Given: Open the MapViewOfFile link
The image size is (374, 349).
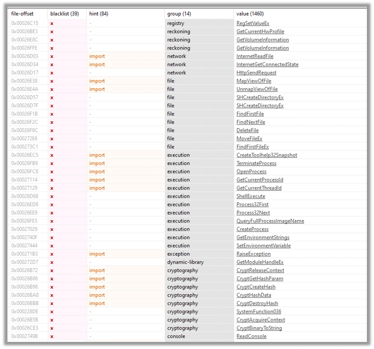Looking at the screenshot, I should point(254,81).
